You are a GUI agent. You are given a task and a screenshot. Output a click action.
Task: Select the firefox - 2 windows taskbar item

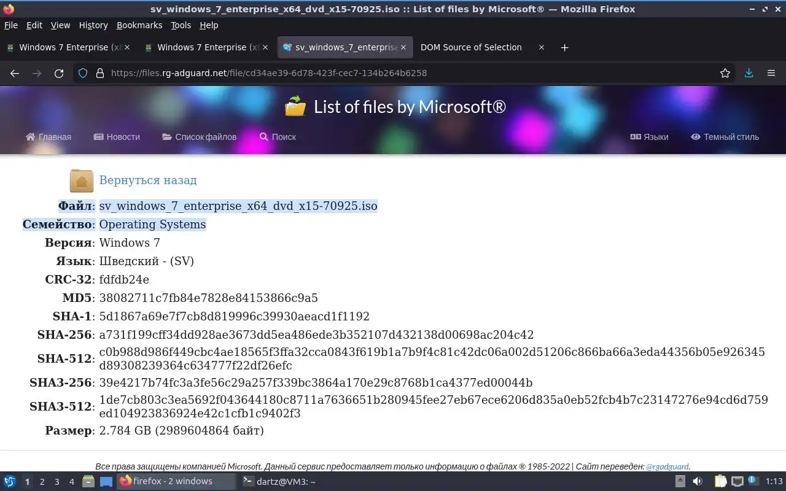point(177,481)
